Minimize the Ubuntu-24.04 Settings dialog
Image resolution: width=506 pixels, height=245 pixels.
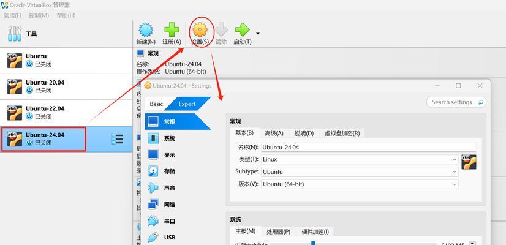pos(437,86)
